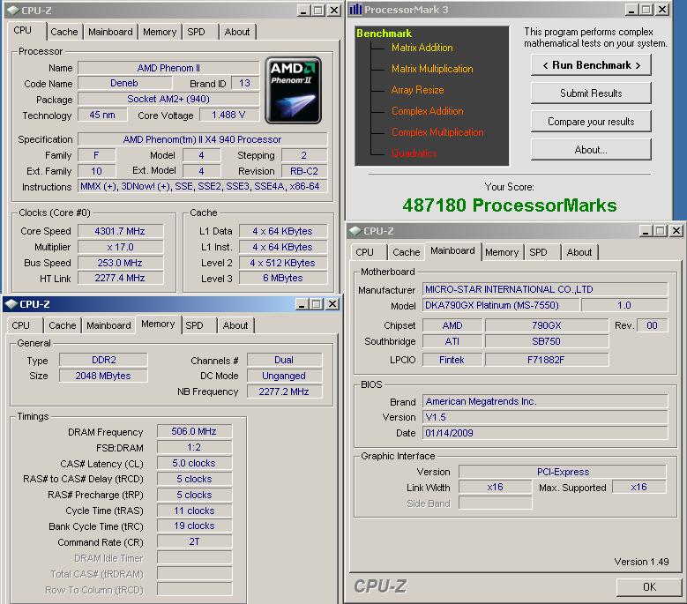Click the DRAM Frequency value 506.0 MHz

click(x=194, y=431)
